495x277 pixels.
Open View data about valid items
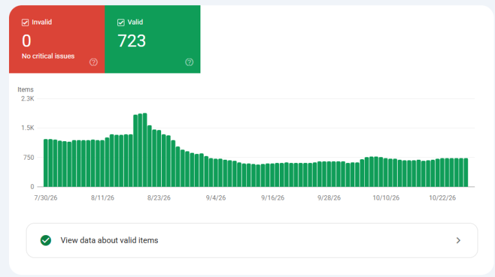tap(252, 240)
